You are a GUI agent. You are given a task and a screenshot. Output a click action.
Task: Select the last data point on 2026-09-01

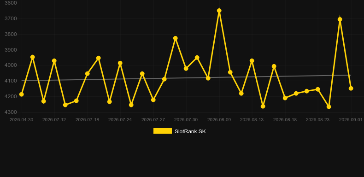coord(351,88)
